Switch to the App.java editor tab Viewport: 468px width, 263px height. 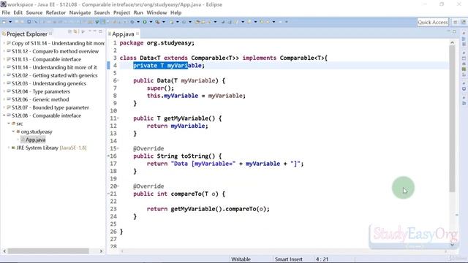coord(123,34)
